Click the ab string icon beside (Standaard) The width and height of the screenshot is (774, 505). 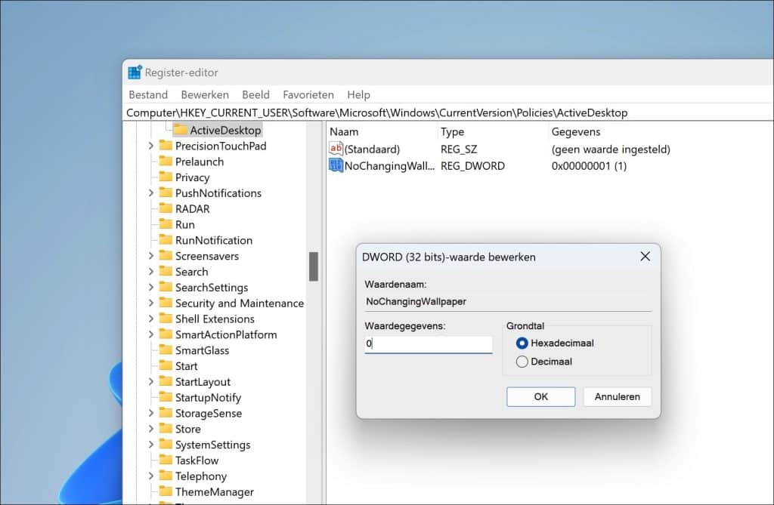click(x=336, y=149)
